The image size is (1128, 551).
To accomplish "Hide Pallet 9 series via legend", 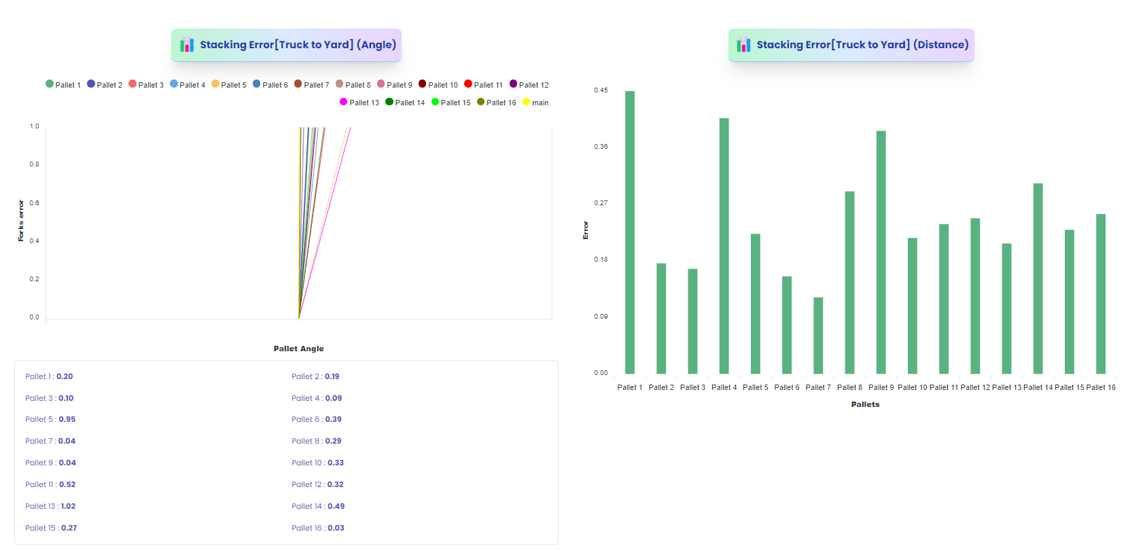I will (x=395, y=85).
